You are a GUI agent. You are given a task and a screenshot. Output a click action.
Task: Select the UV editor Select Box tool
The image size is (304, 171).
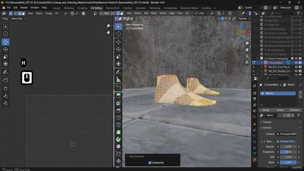(5, 27)
